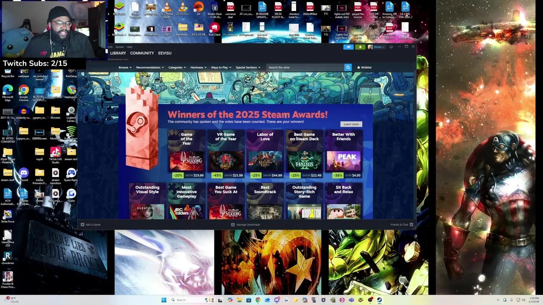Open the taskbar clock and date
The image size is (543, 305).
pos(535,300)
